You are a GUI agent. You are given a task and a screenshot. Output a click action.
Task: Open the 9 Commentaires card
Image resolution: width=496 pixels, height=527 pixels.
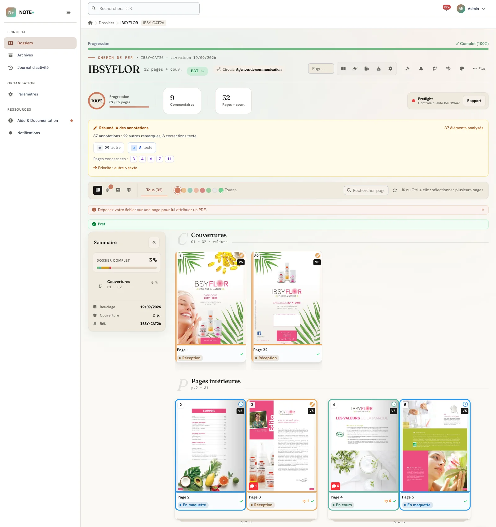tap(182, 101)
